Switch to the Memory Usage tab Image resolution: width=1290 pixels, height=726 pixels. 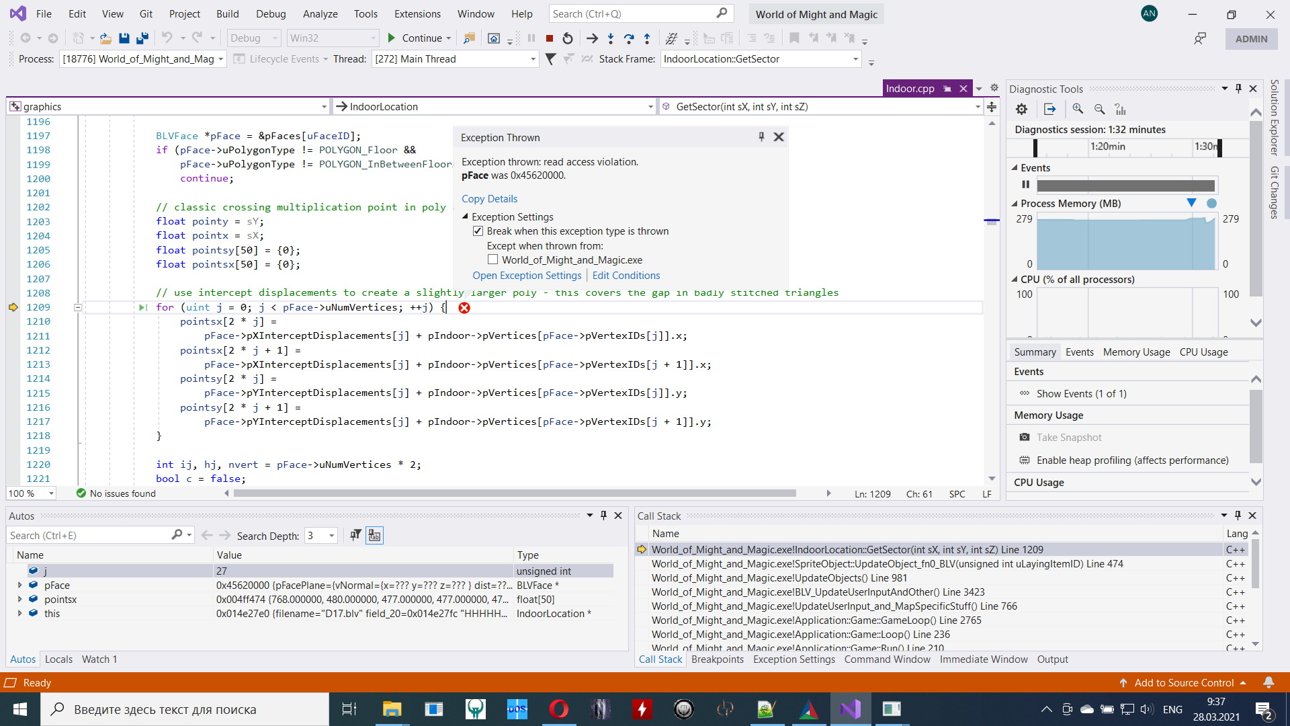pyautogui.click(x=1135, y=352)
